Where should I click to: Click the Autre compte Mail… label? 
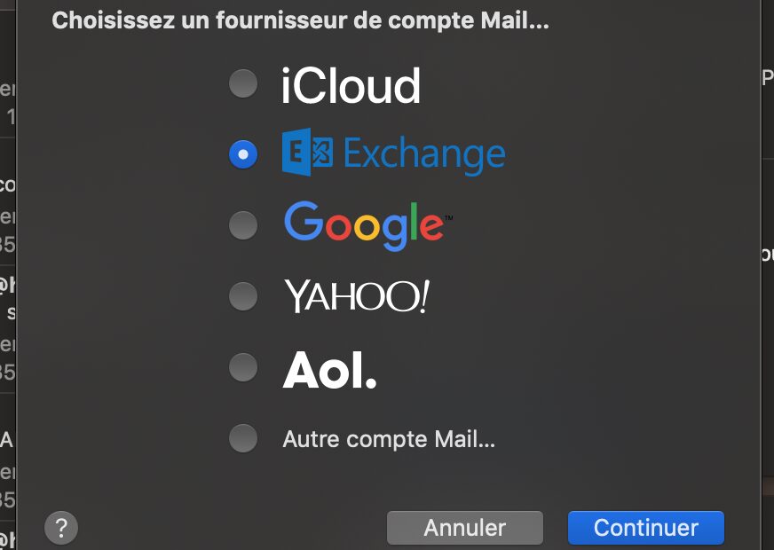(389, 439)
